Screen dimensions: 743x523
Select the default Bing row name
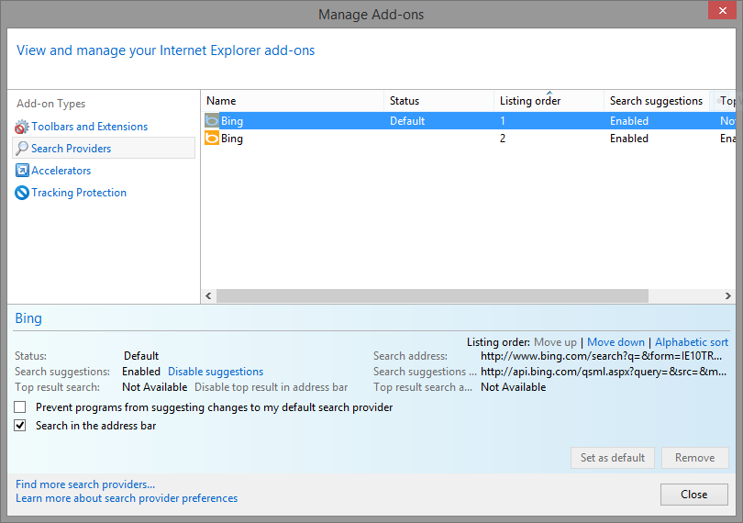(x=232, y=121)
